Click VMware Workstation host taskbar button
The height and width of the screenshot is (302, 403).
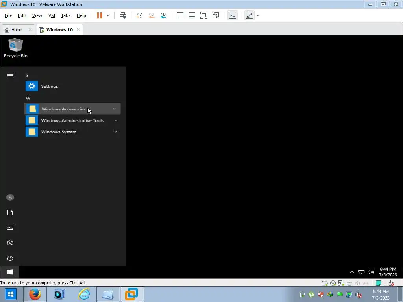tap(131, 294)
